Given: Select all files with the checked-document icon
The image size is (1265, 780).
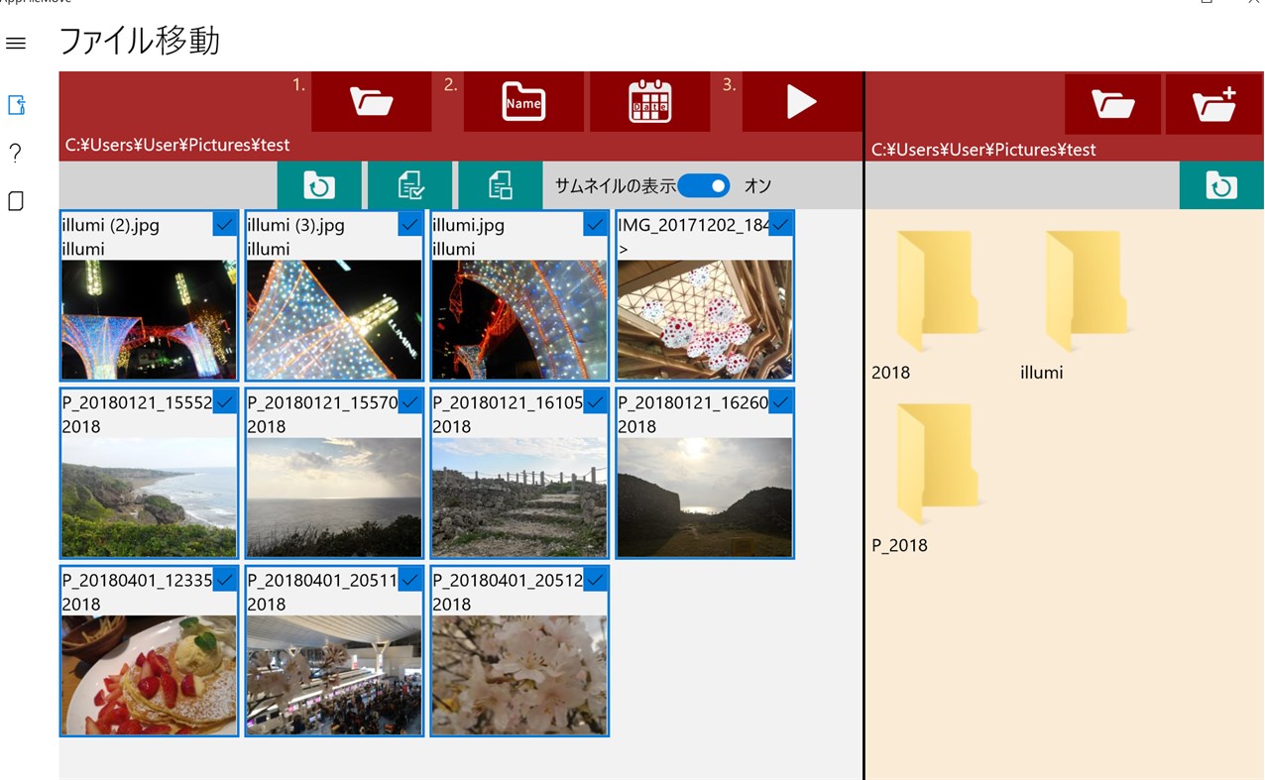Looking at the screenshot, I should [409, 185].
